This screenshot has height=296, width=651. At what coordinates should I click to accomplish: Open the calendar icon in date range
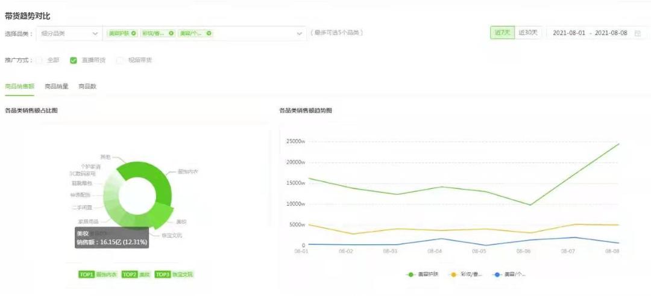point(637,33)
